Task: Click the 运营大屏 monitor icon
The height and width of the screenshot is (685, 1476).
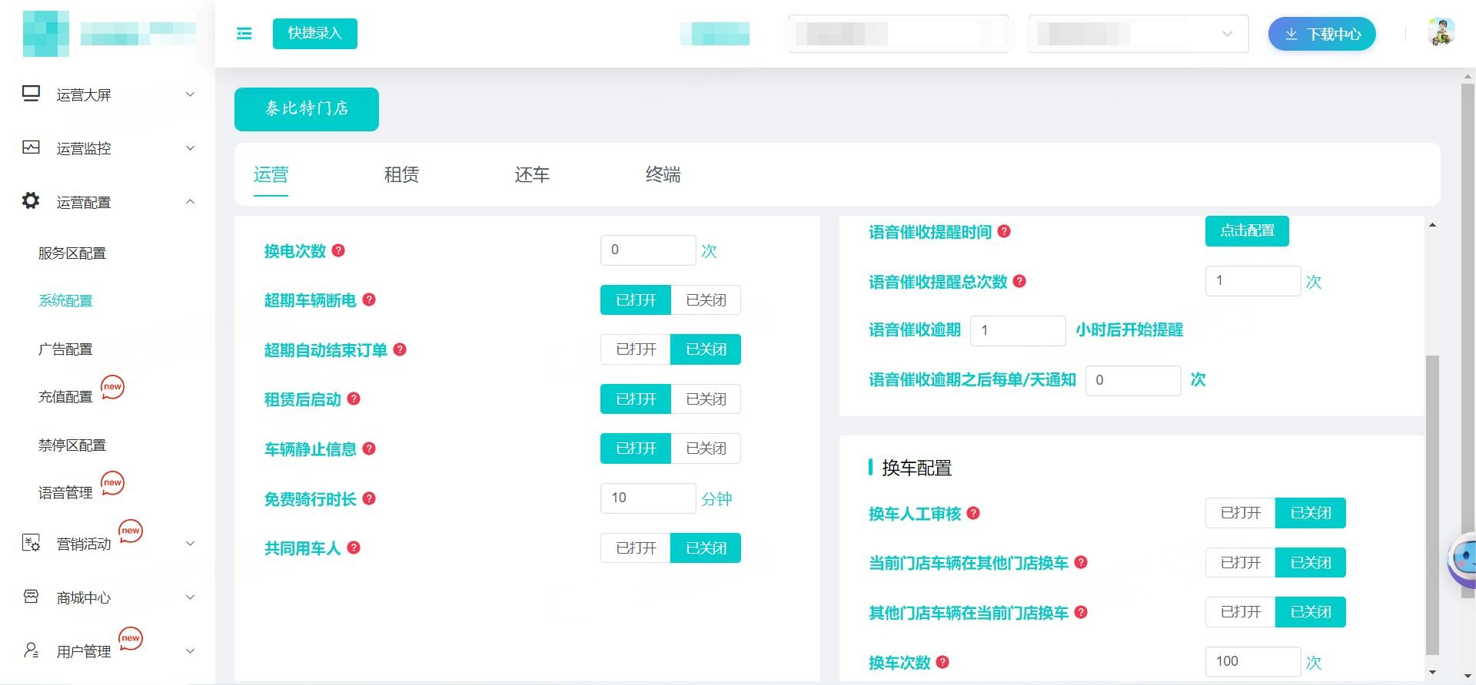Action: 31,94
